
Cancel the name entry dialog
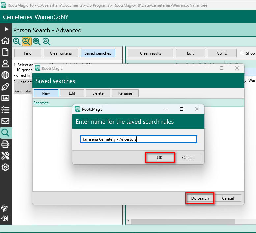click(x=188, y=158)
